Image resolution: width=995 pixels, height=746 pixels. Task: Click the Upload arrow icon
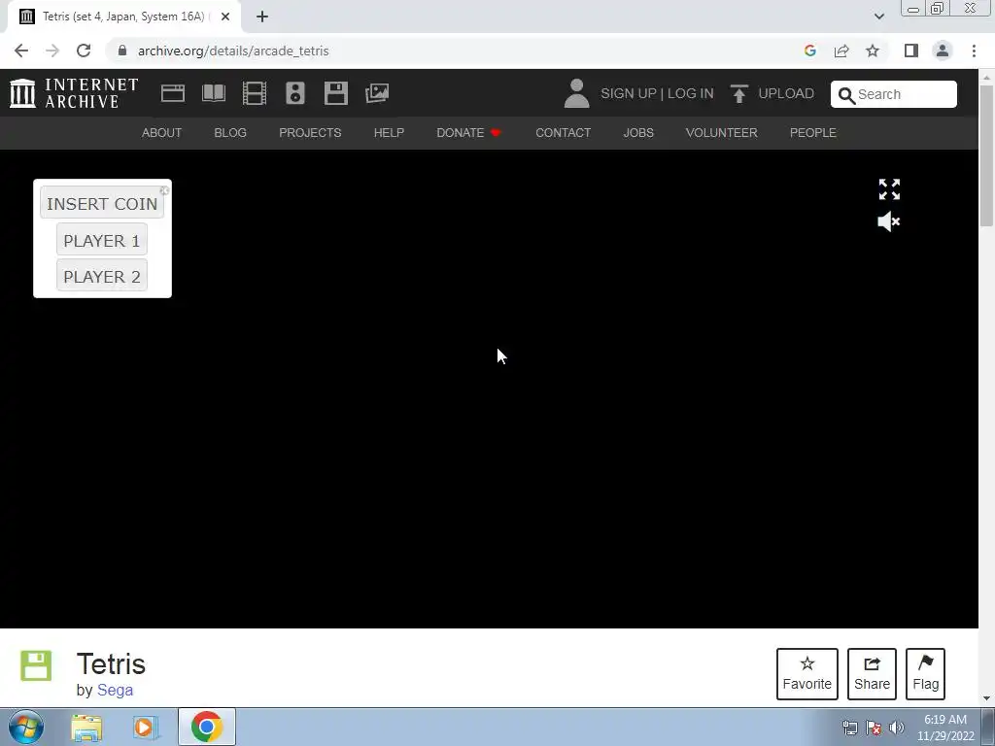pyautogui.click(x=738, y=93)
